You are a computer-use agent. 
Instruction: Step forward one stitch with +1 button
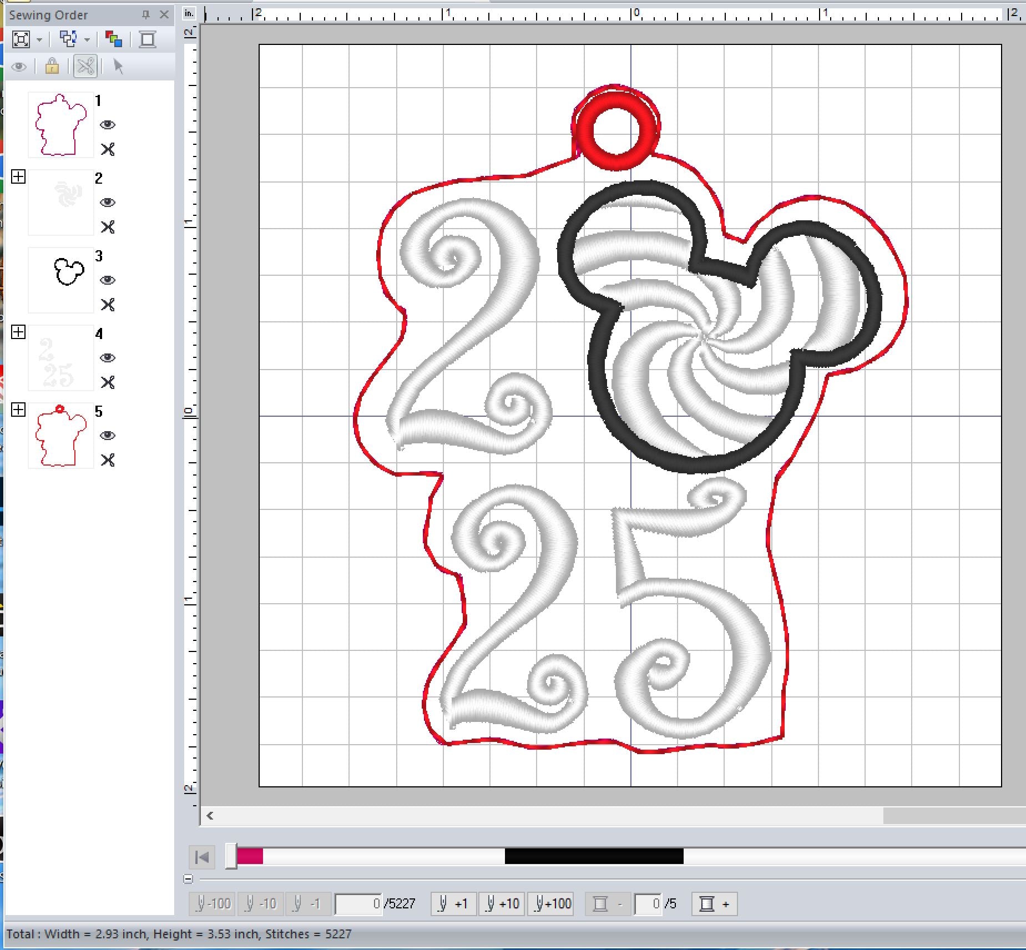pyautogui.click(x=453, y=904)
